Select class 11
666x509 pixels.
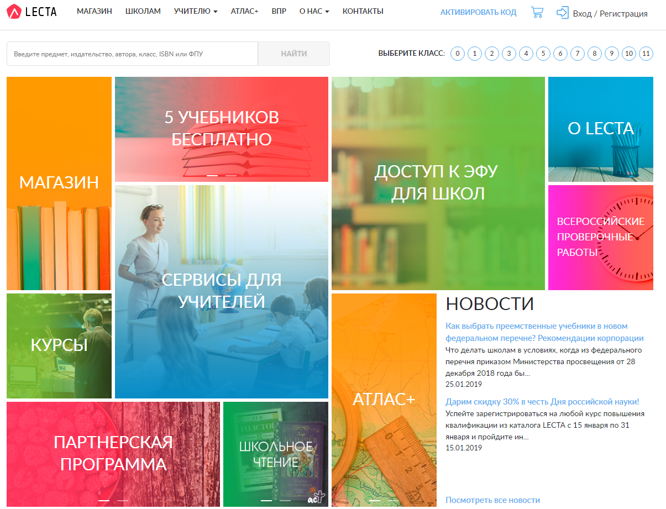click(x=646, y=54)
